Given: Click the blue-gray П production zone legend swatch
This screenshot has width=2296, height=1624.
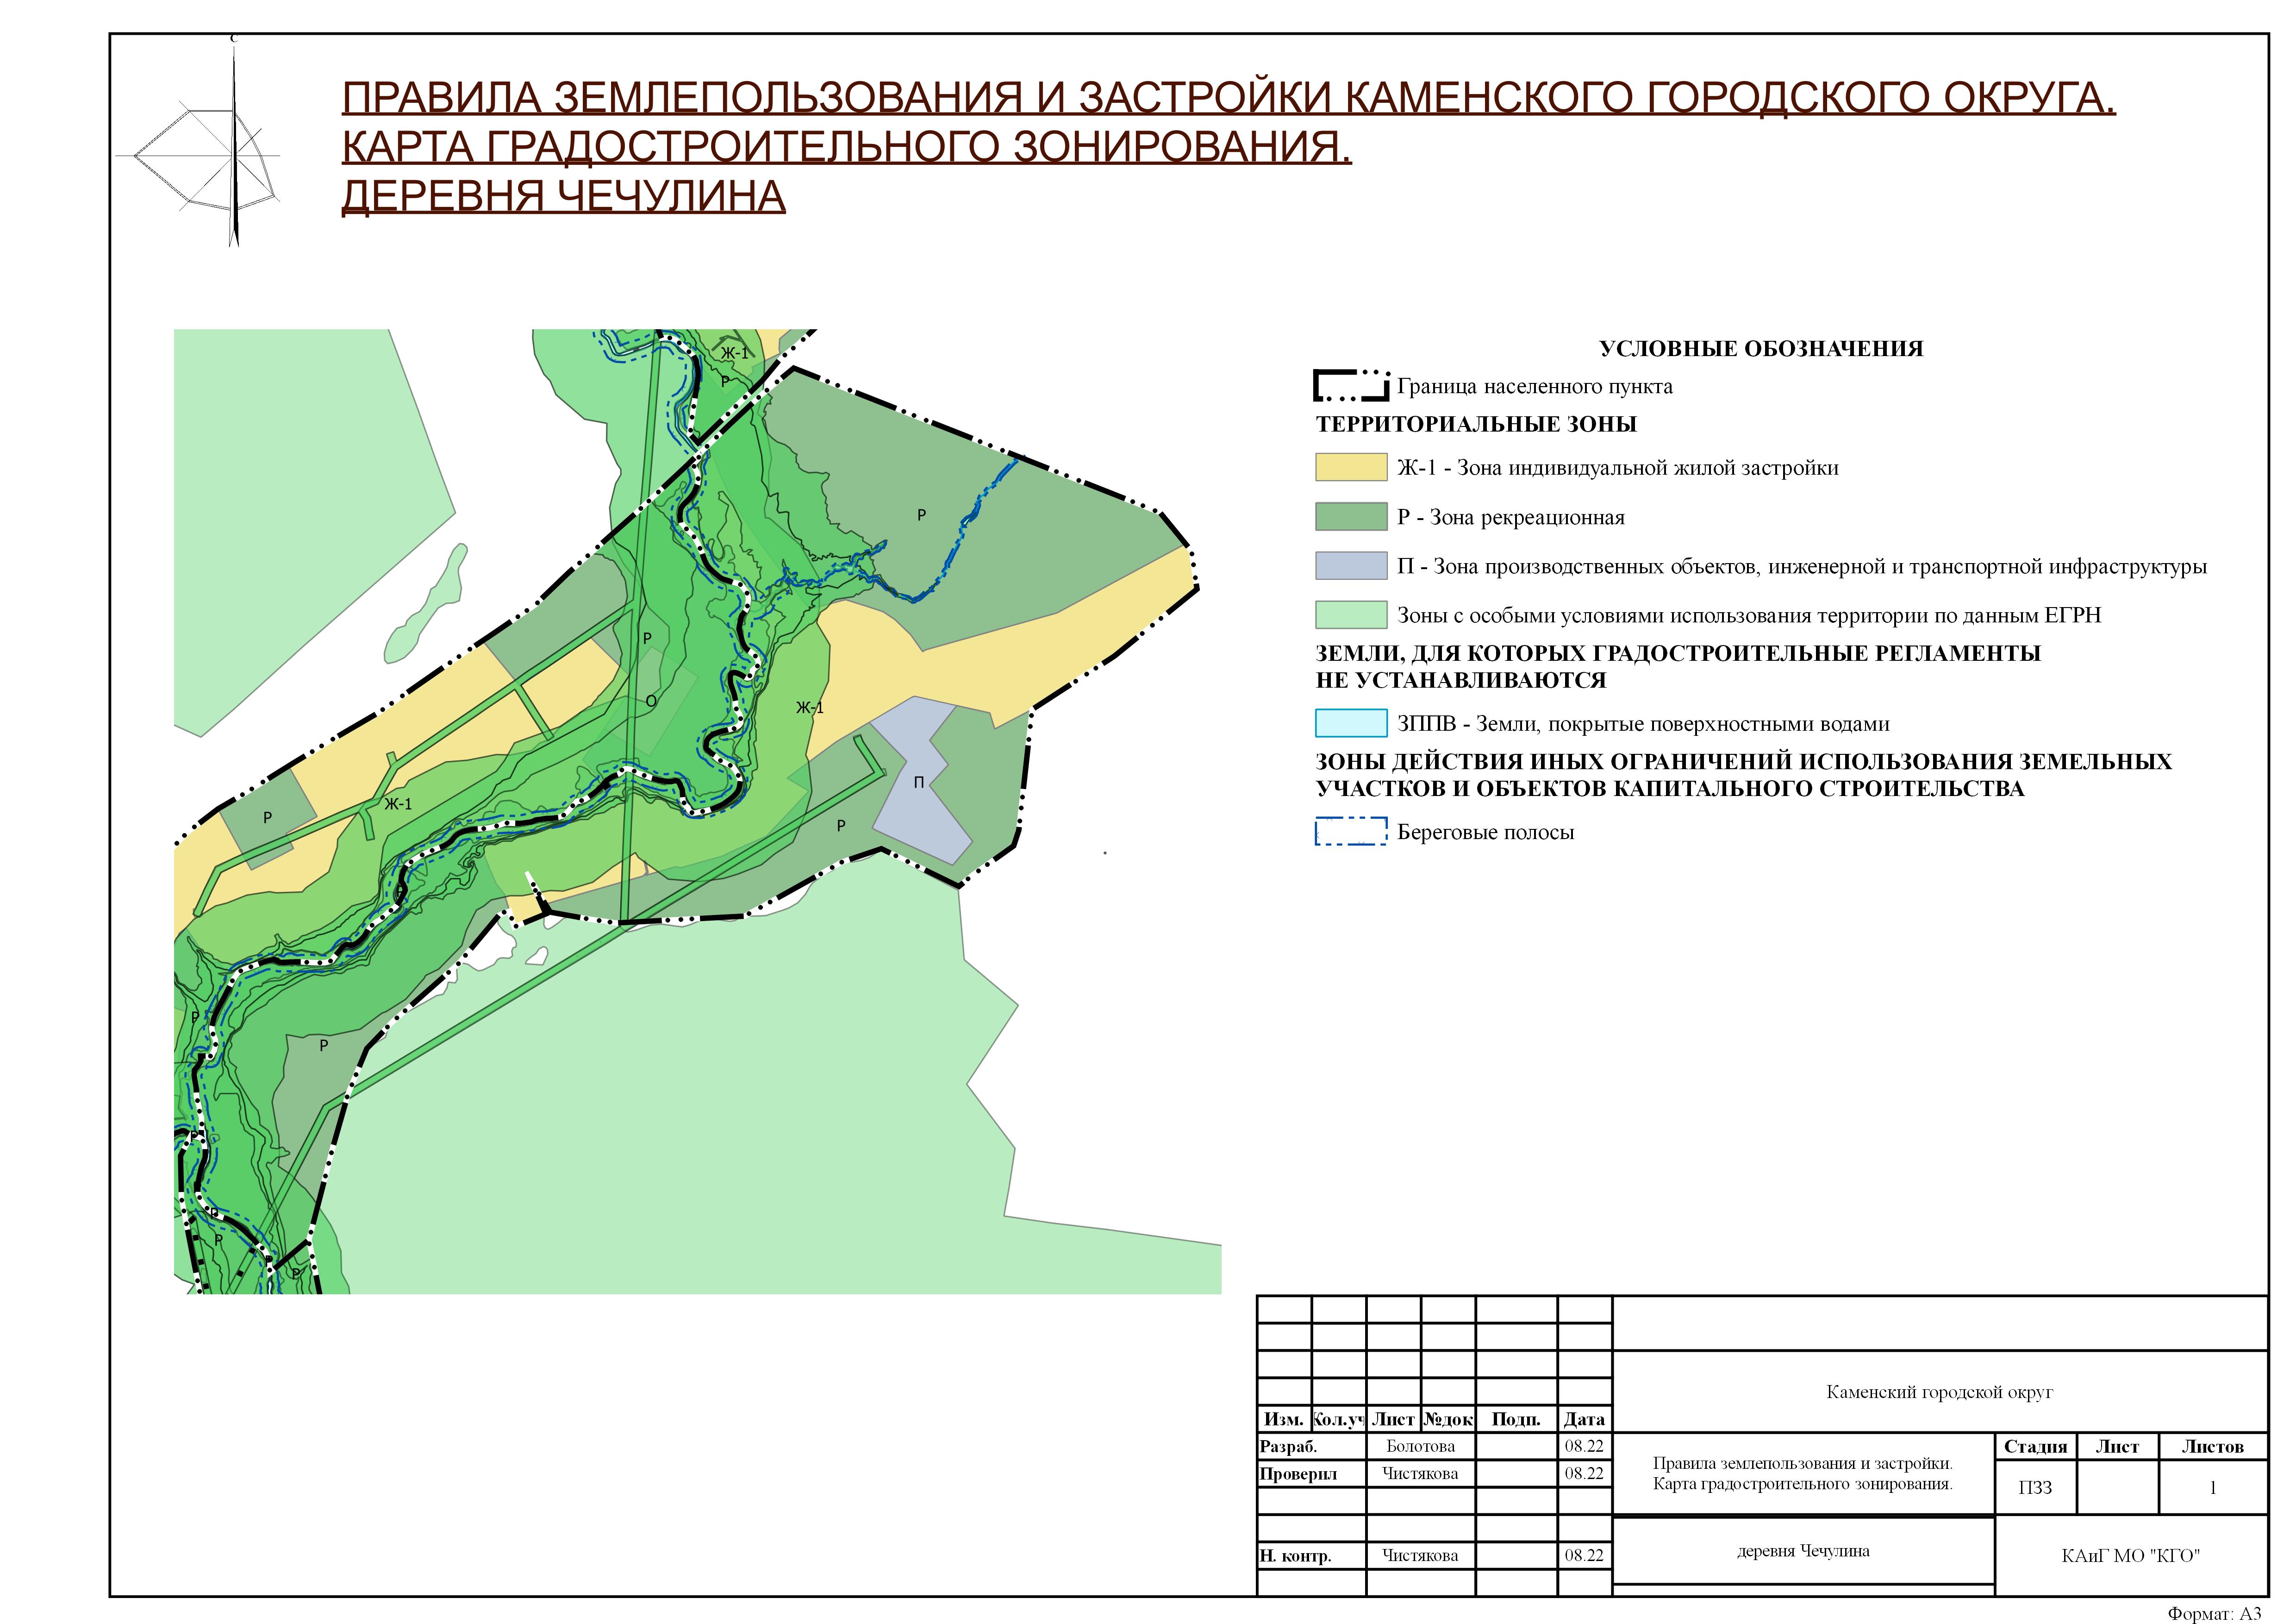Looking at the screenshot, I should tap(1351, 565).
